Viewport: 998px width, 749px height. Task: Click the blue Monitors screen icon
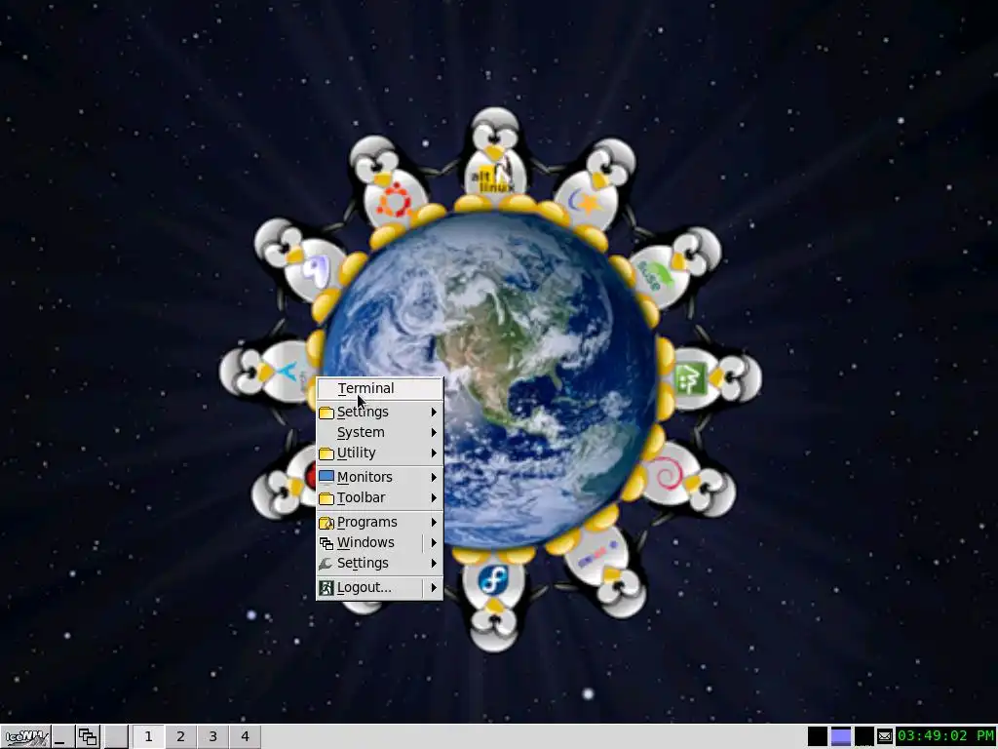point(326,476)
